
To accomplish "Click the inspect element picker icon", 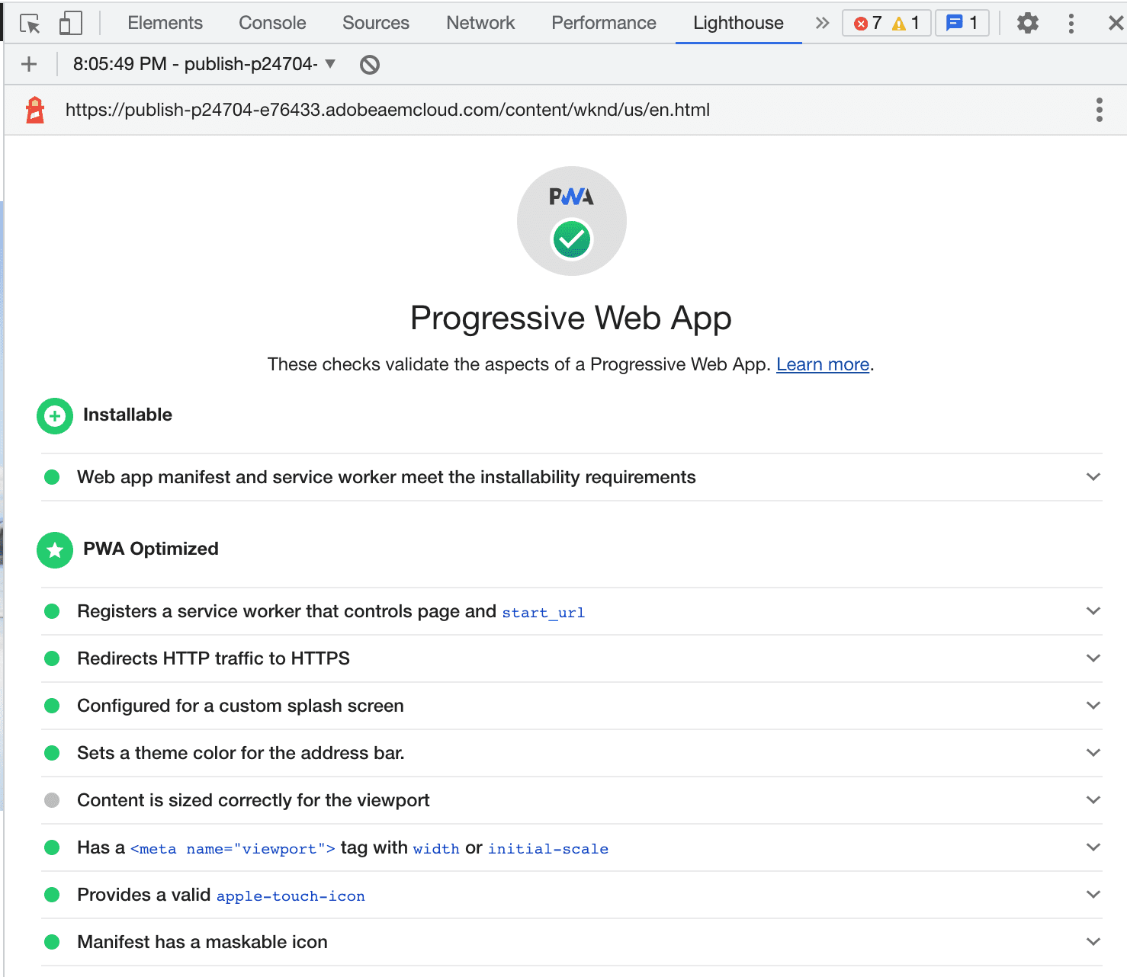I will (x=30, y=24).
